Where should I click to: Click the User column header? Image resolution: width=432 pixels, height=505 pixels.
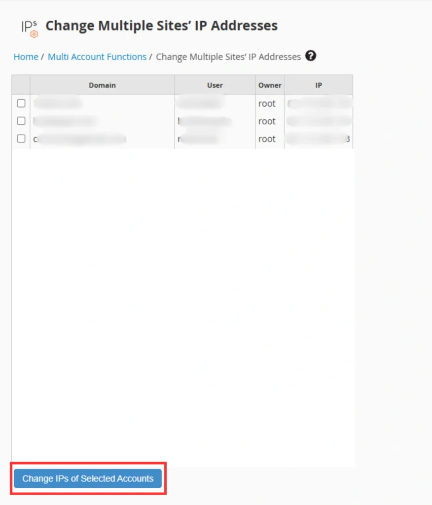pyautogui.click(x=215, y=85)
